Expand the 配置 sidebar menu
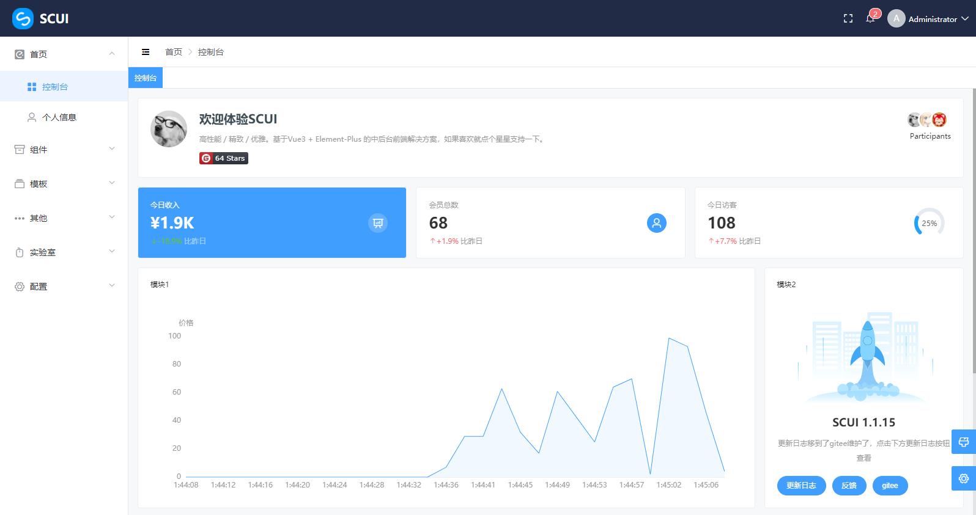The height and width of the screenshot is (515, 976). 64,286
